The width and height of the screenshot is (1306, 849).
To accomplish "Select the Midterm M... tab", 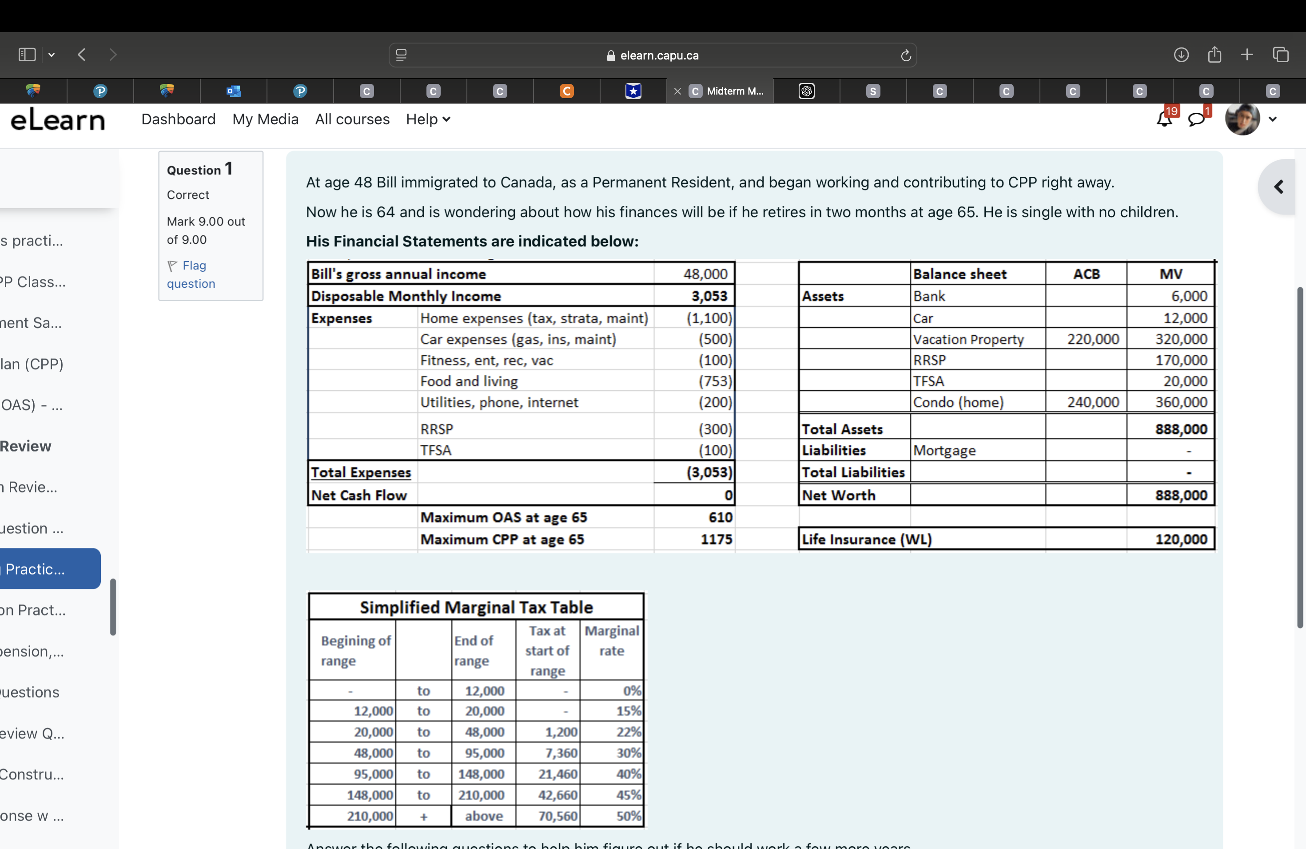I will pyautogui.click(x=727, y=91).
